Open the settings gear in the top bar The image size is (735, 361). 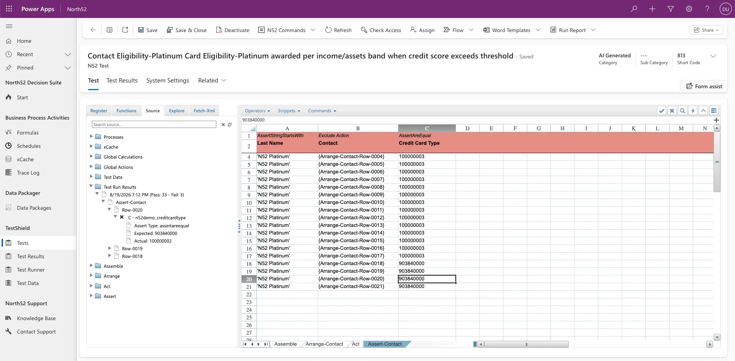(x=689, y=9)
